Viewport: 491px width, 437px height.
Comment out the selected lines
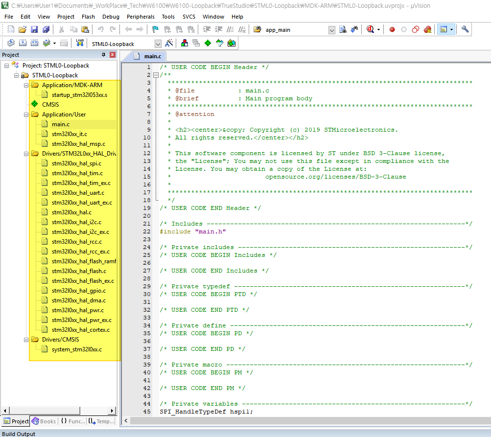point(230,29)
